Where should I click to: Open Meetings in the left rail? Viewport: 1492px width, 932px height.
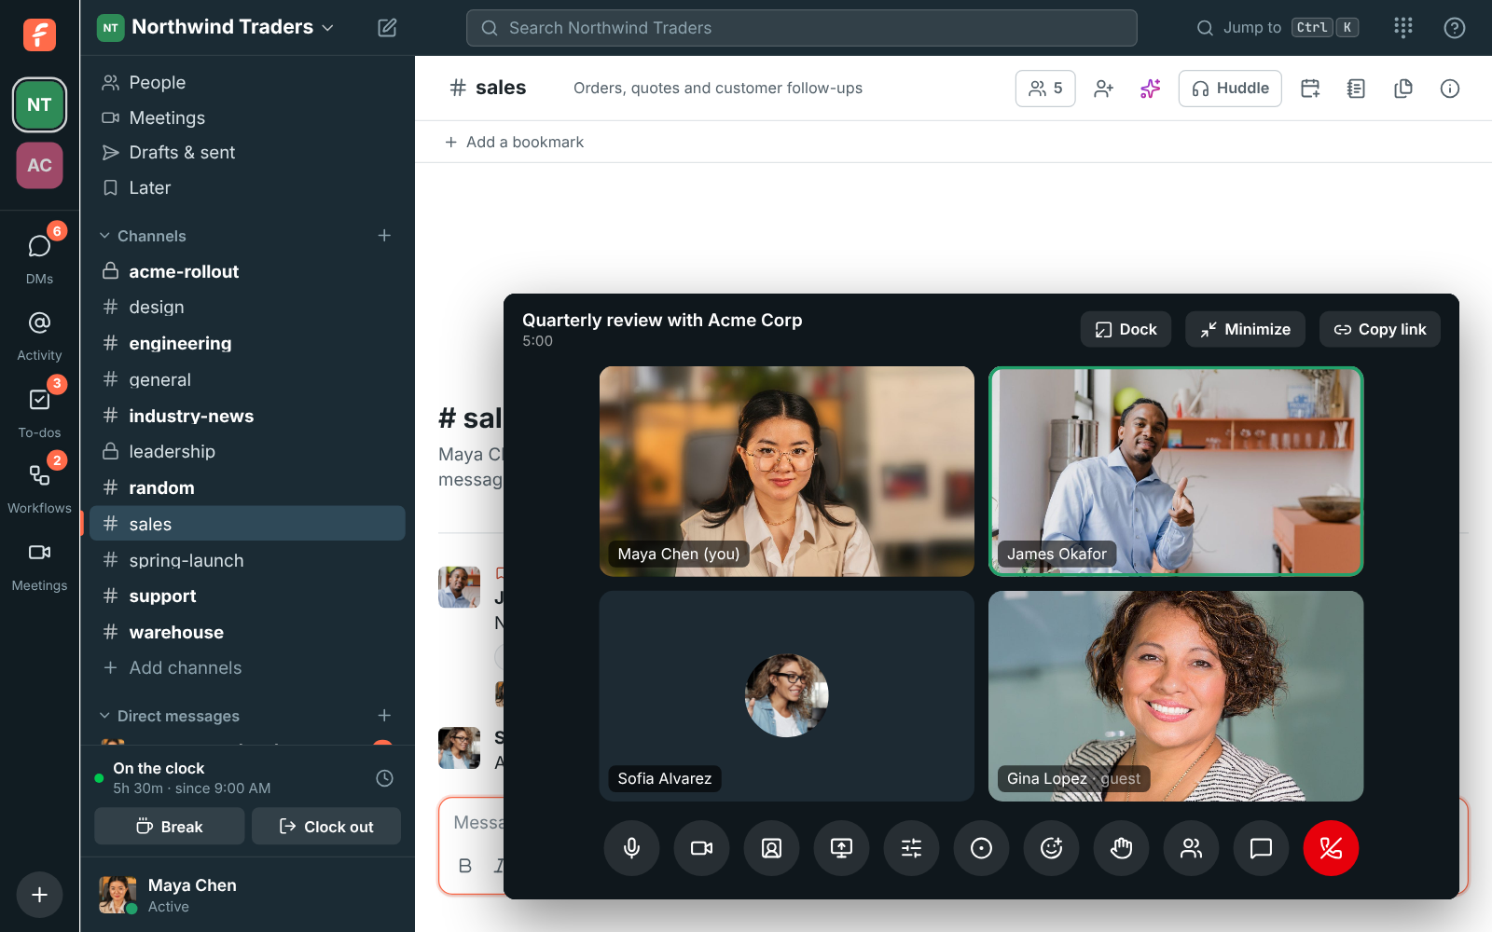pyautogui.click(x=39, y=566)
